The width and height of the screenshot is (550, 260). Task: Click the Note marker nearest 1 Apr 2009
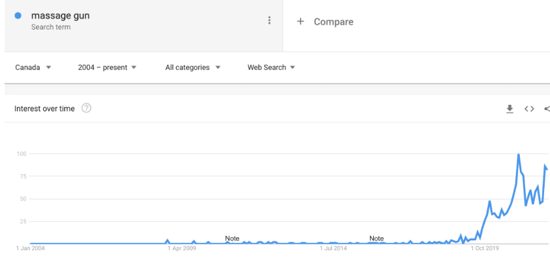(x=232, y=238)
